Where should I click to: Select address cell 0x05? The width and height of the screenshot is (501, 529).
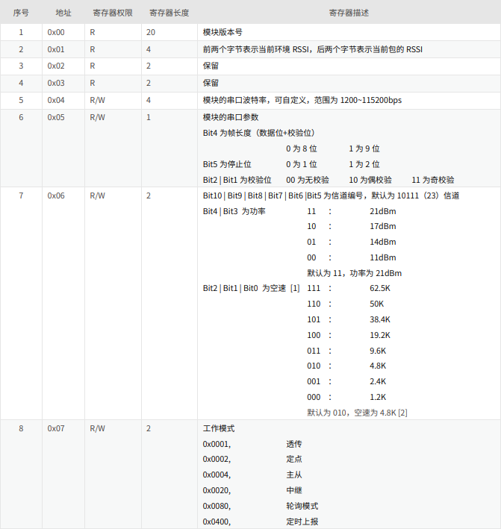tap(56, 117)
